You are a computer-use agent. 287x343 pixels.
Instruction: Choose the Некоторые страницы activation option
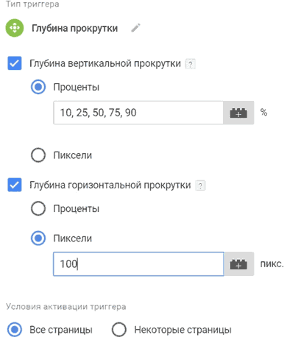click(119, 330)
